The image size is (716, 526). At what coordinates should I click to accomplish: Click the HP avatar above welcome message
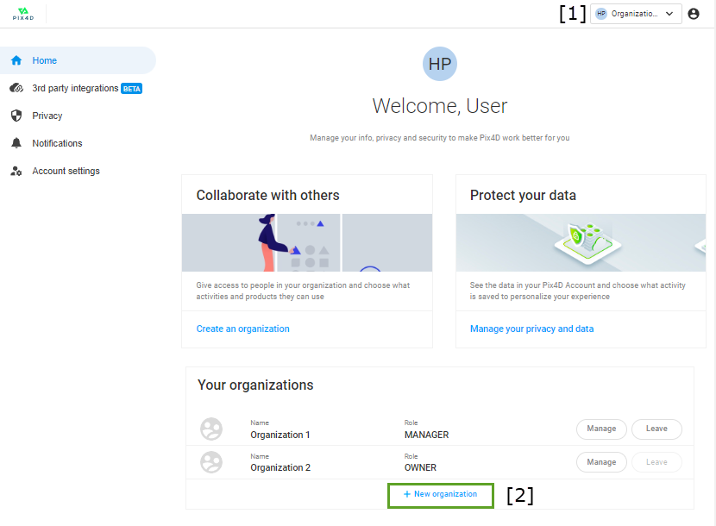pos(440,65)
